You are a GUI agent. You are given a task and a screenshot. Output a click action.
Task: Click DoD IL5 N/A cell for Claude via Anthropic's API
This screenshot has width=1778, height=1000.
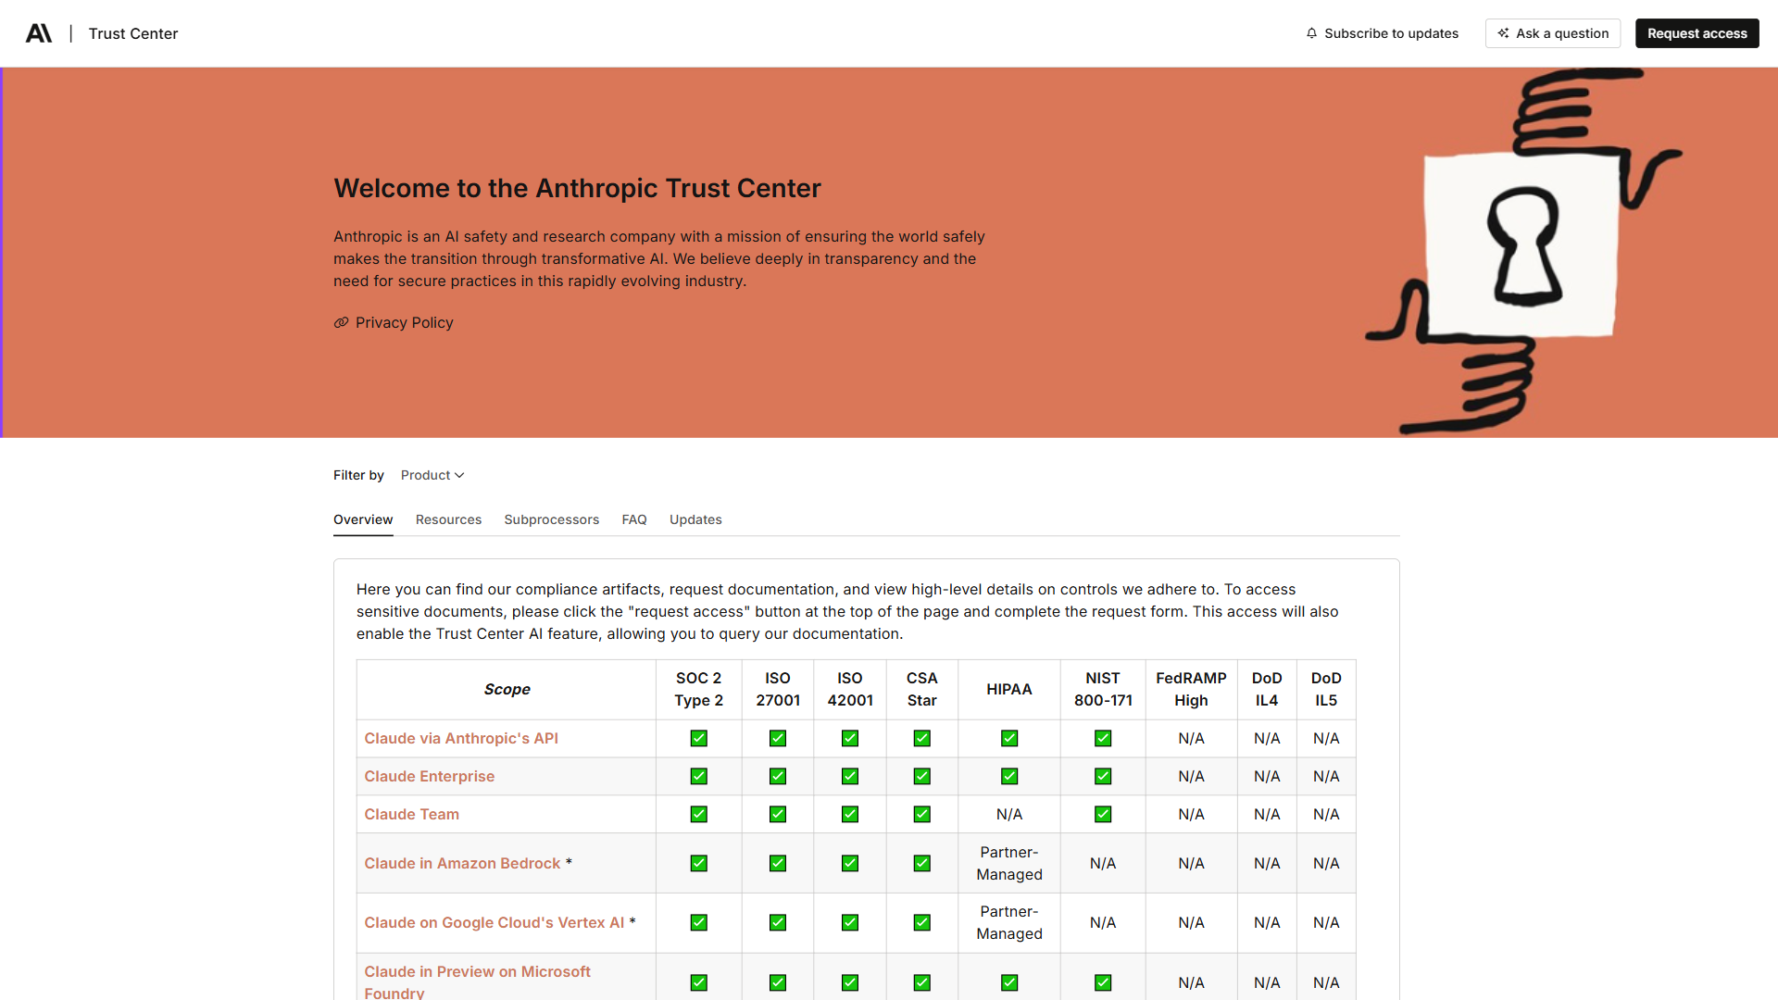coord(1326,738)
